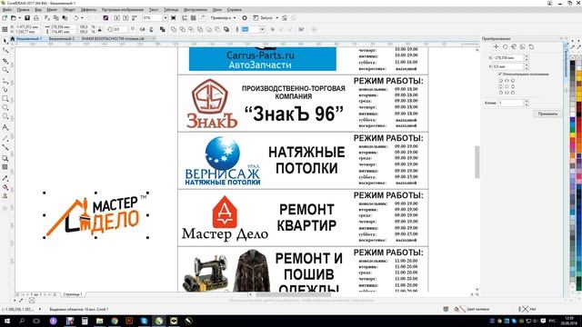This screenshot has height=327, width=582.
Task: Select Rotate mode in Transformations docker
Action: (506, 47)
